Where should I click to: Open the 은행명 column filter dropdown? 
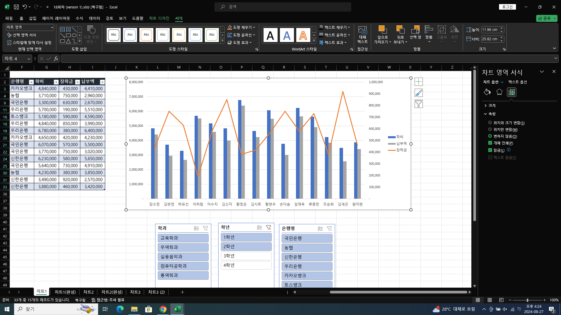[x=31, y=82]
